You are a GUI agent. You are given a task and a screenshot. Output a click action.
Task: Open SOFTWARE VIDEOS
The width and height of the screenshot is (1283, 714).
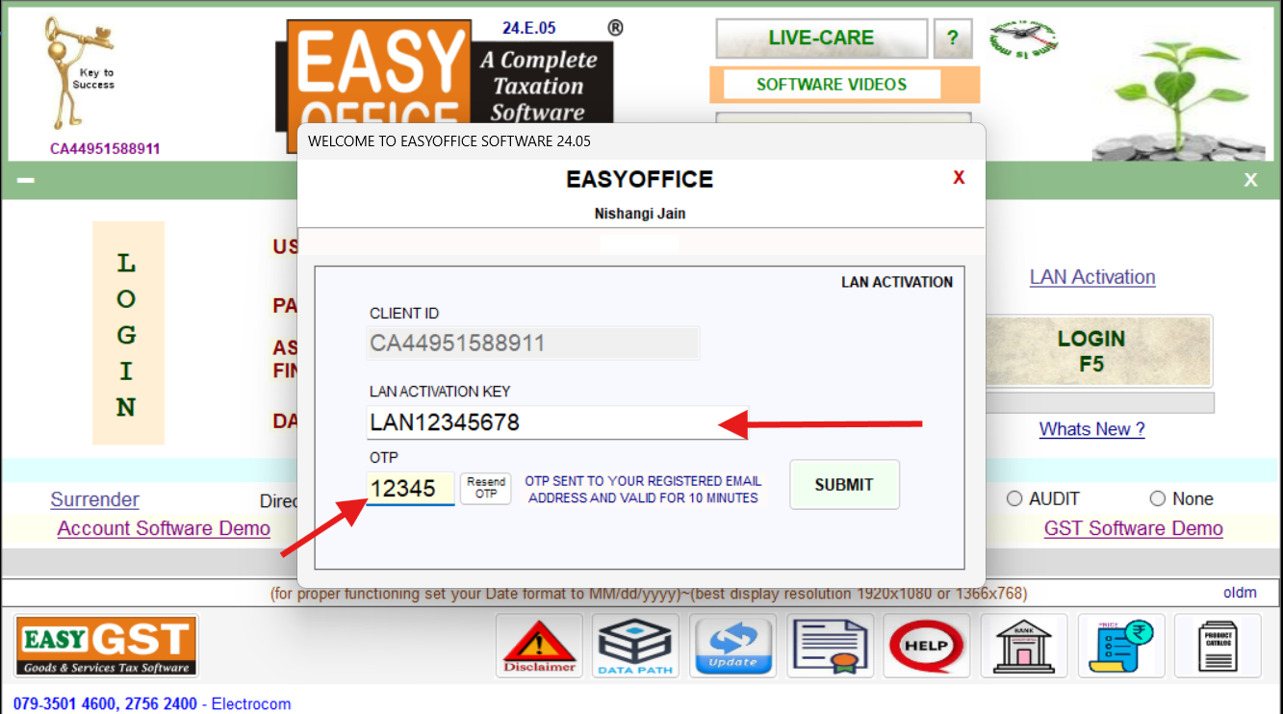point(832,85)
